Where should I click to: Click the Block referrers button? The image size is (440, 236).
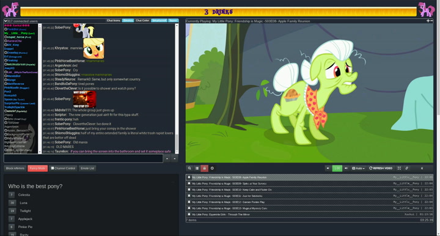coord(15,168)
